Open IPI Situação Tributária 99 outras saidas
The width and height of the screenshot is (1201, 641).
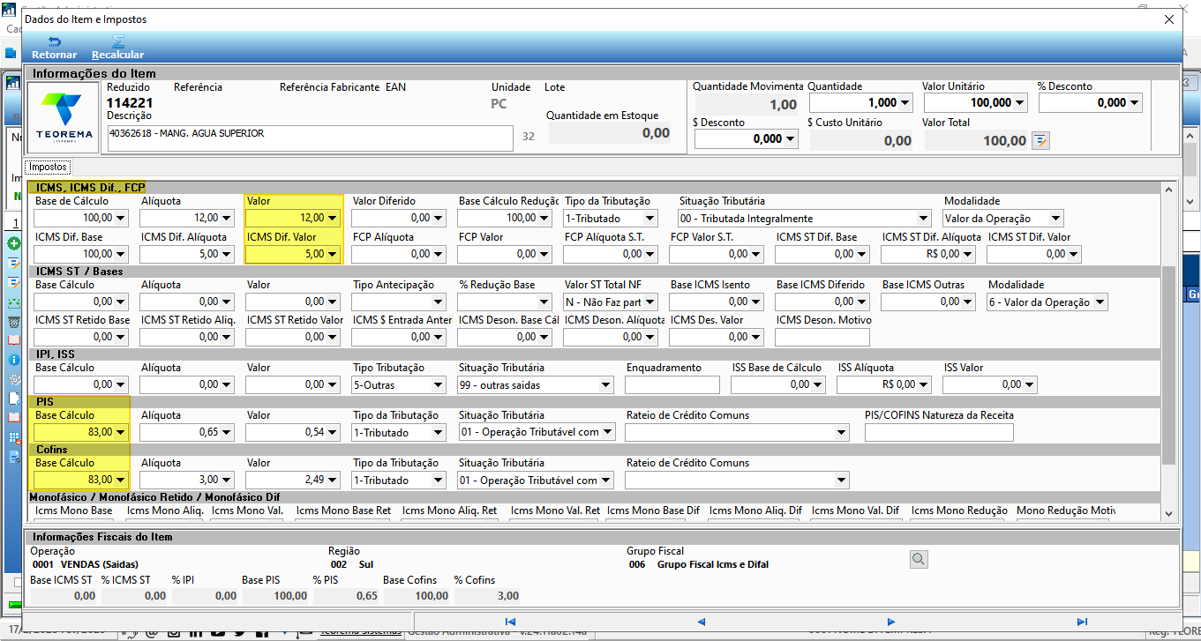[536, 384]
